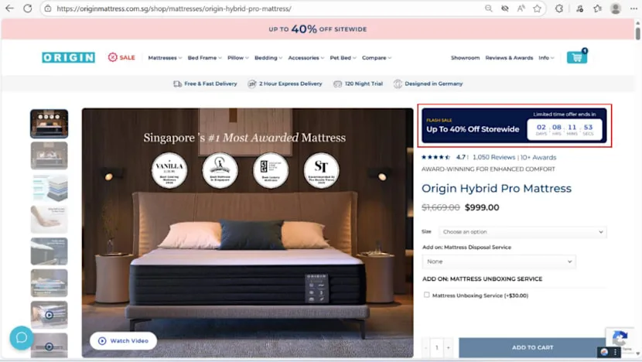Open the 1,050 Reviews link
This screenshot has height=362, width=642.
coord(493,157)
